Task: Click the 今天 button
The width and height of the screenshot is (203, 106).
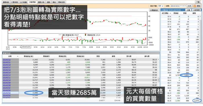Action: click(x=189, y=6)
